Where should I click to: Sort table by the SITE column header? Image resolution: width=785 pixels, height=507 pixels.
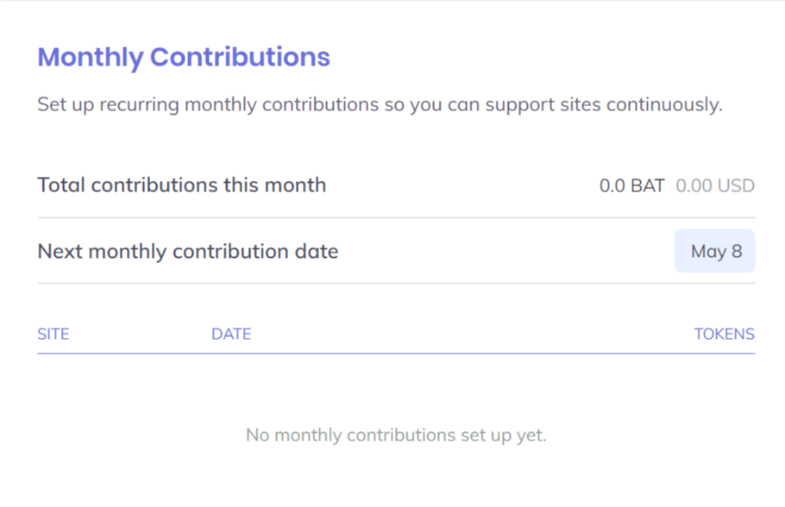(53, 334)
